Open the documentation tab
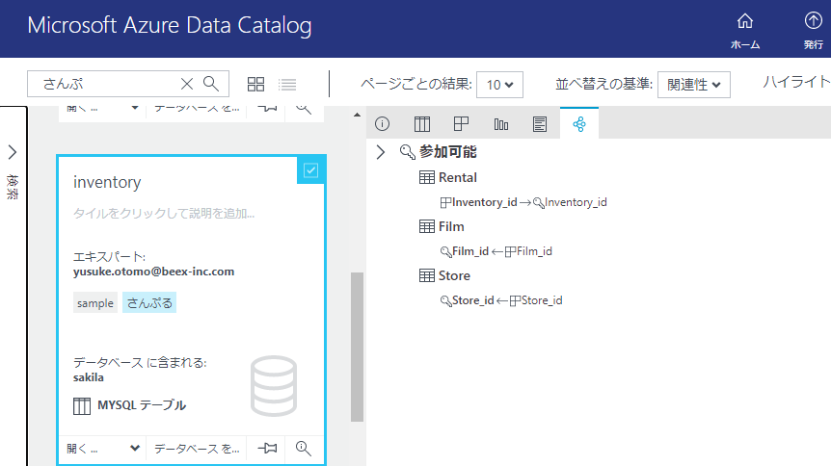 coord(540,124)
